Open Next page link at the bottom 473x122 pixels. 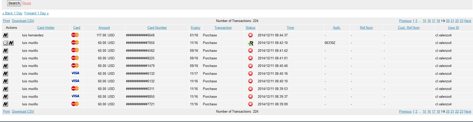coord(468,111)
